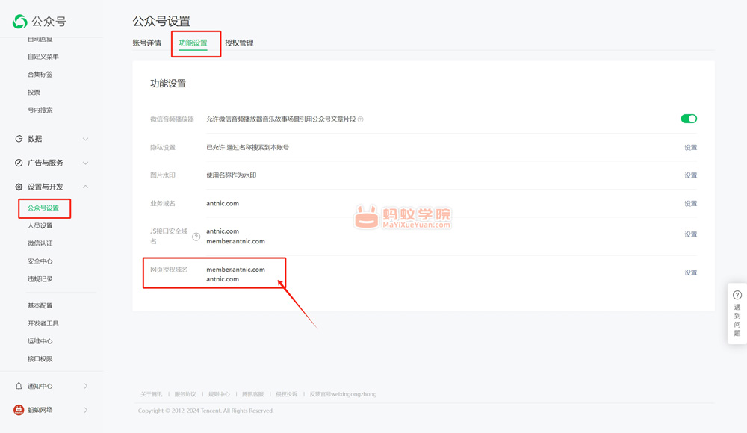The image size is (747, 433).
Task: Click the 数据 sidebar label
Action: [35, 139]
